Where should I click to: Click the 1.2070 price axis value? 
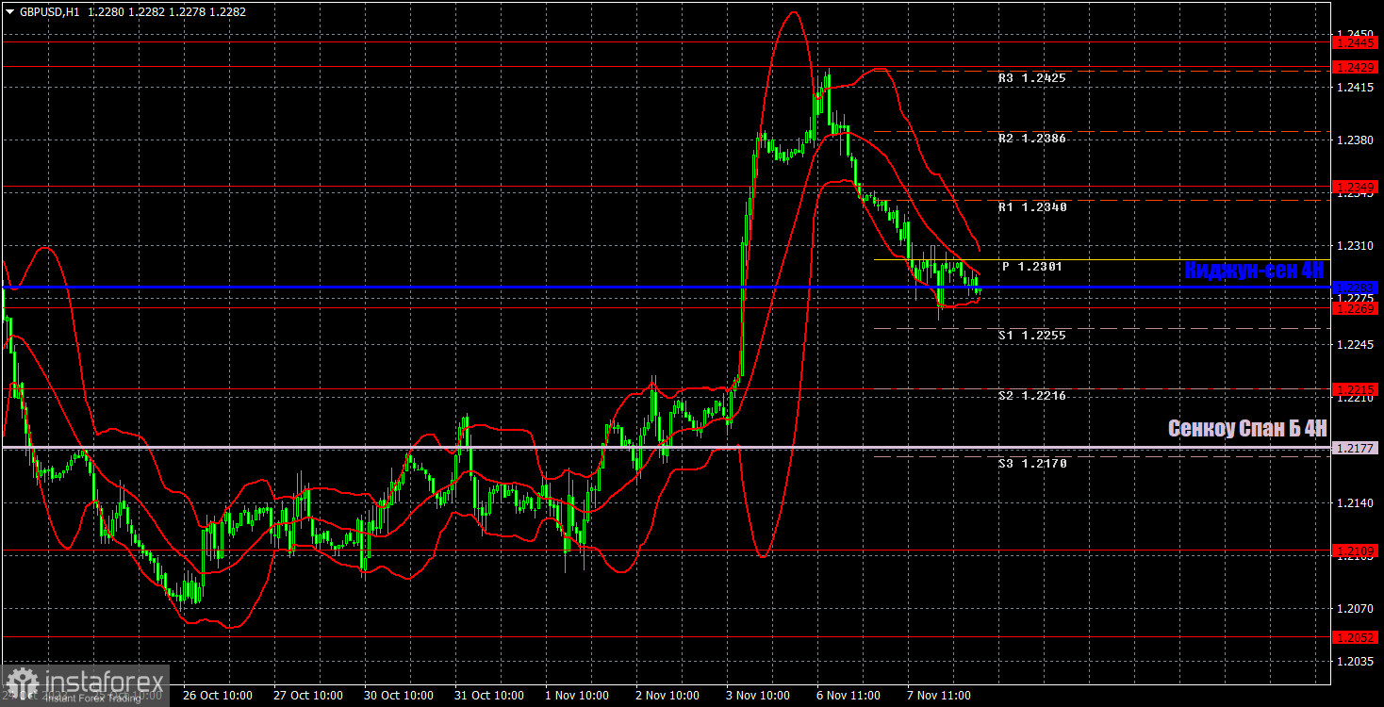pos(1354,610)
